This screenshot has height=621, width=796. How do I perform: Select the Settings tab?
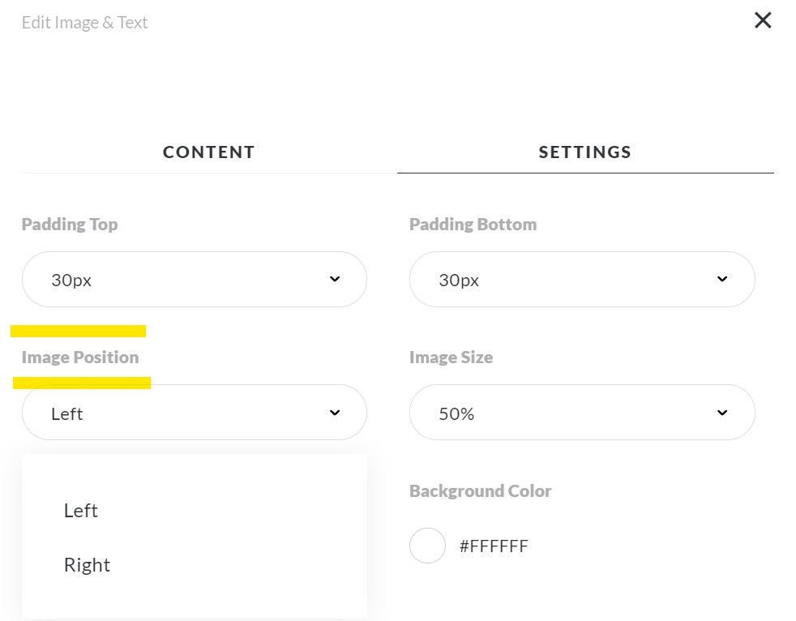click(x=584, y=152)
